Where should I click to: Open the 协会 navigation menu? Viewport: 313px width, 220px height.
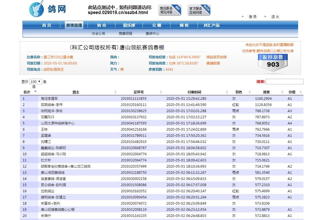tap(102, 25)
